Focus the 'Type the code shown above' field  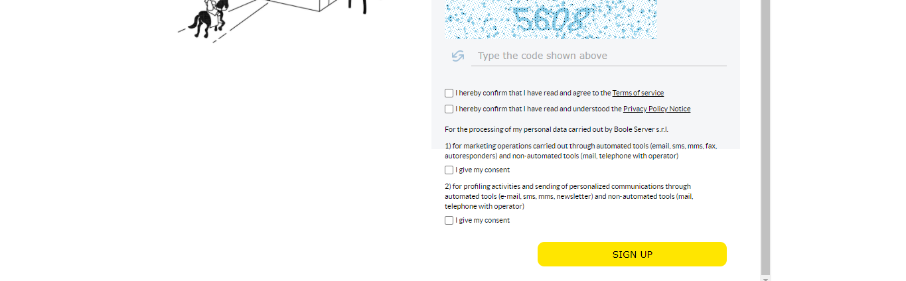(599, 56)
